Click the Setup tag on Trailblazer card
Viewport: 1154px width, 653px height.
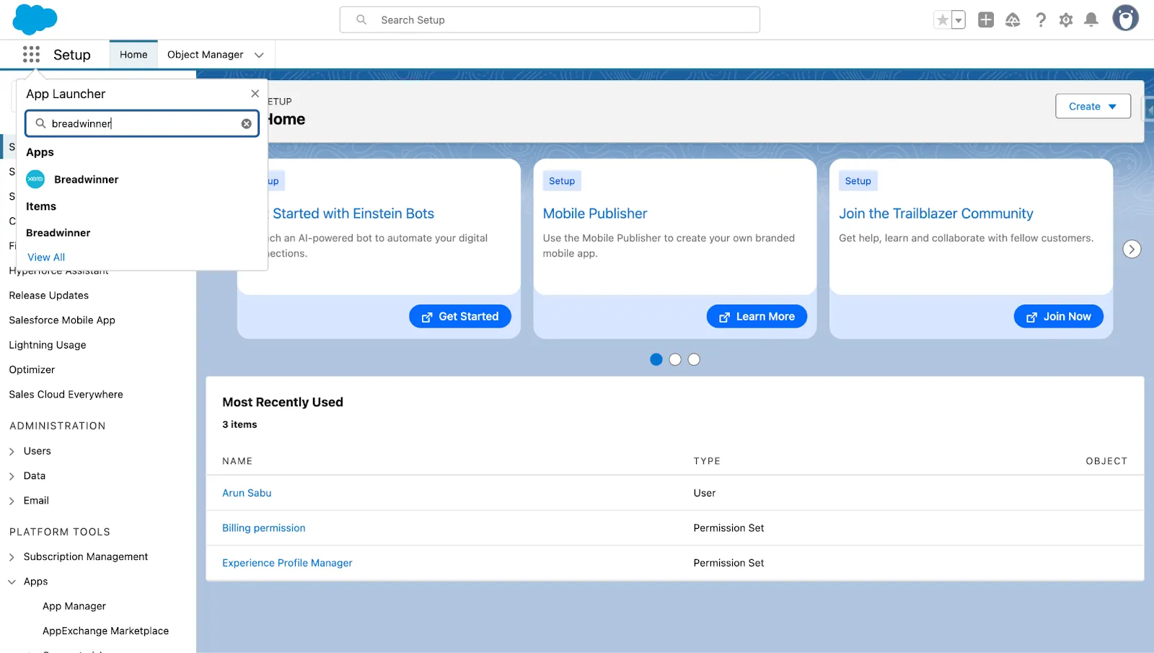click(x=858, y=181)
